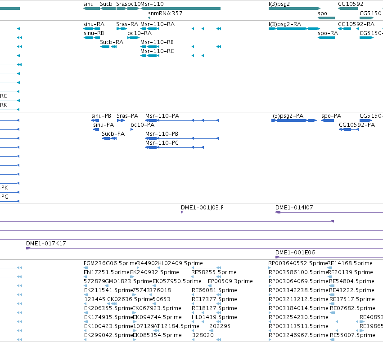
Task: Click the CG10592 gene label
Action: (351, 4)
